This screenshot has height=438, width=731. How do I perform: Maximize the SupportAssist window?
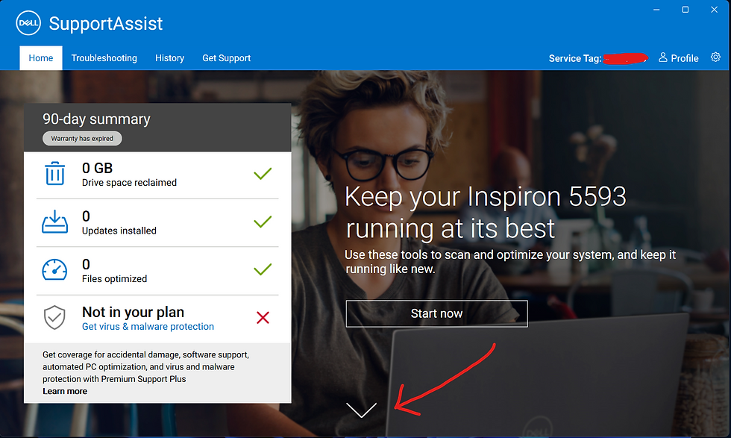pyautogui.click(x=685, y=10)
